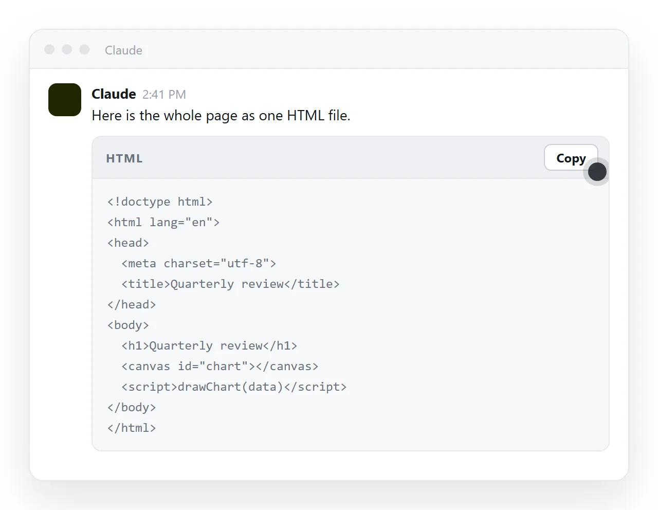This screenshot has height=510, width=658.
Task: Click the closing </head> tag line
Action: click(132, 304)
